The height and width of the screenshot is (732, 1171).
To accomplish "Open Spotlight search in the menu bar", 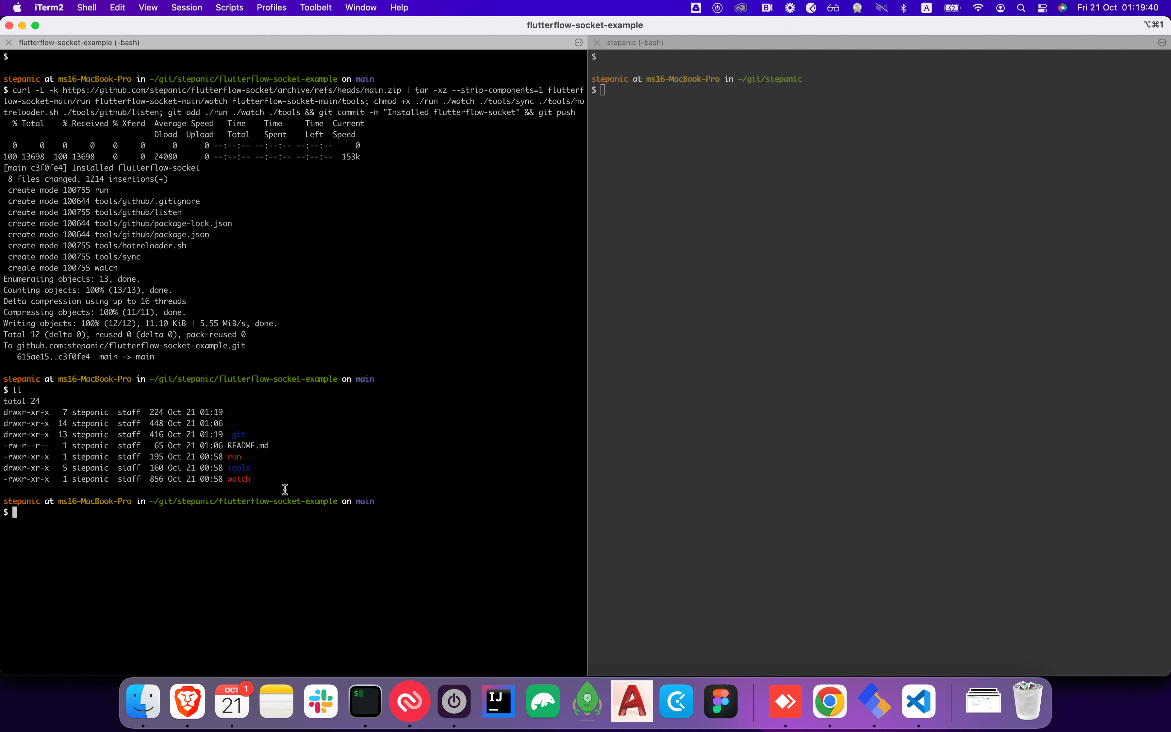I will pos(1021,8).
